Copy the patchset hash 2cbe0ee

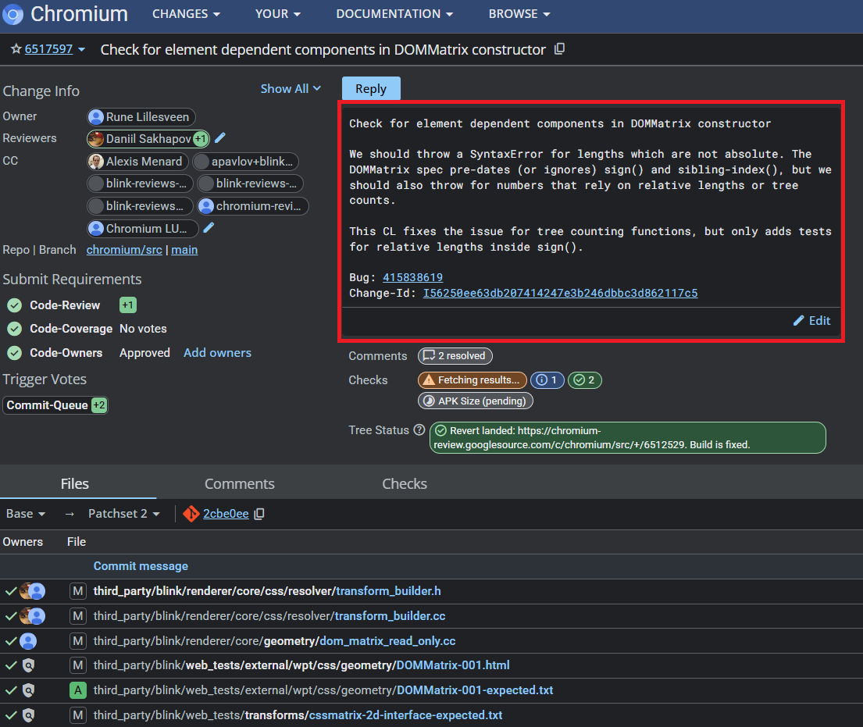(259, 514)
